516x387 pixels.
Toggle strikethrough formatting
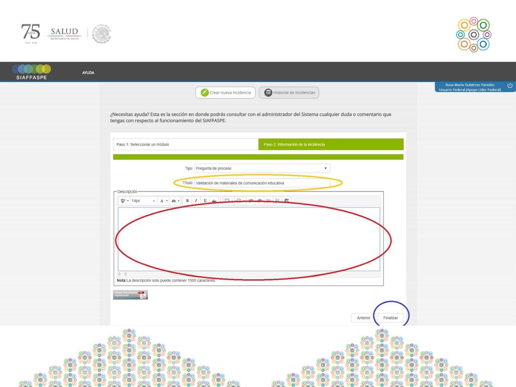[214, 201]
